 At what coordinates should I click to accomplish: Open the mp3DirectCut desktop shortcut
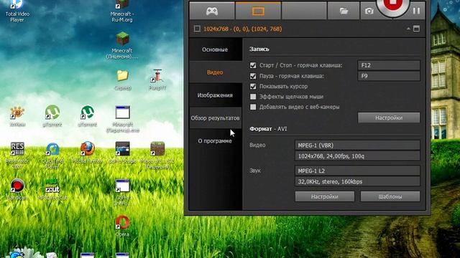click(52, 189)
